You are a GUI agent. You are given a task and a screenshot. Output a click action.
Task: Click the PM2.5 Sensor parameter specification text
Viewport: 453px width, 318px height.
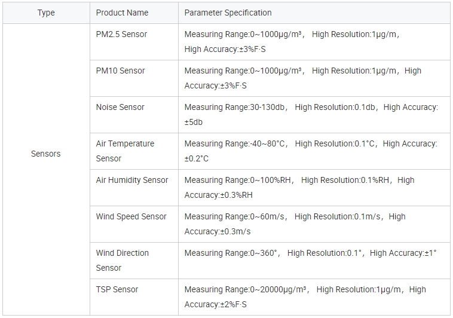coord(292,42)
